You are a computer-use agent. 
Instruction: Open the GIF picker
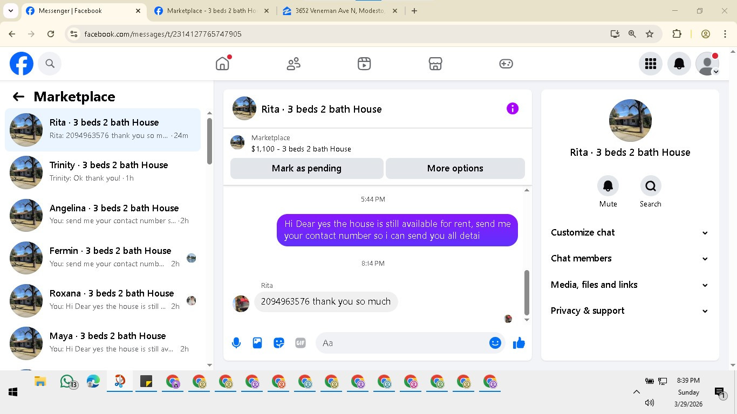(x=301, y=343)
